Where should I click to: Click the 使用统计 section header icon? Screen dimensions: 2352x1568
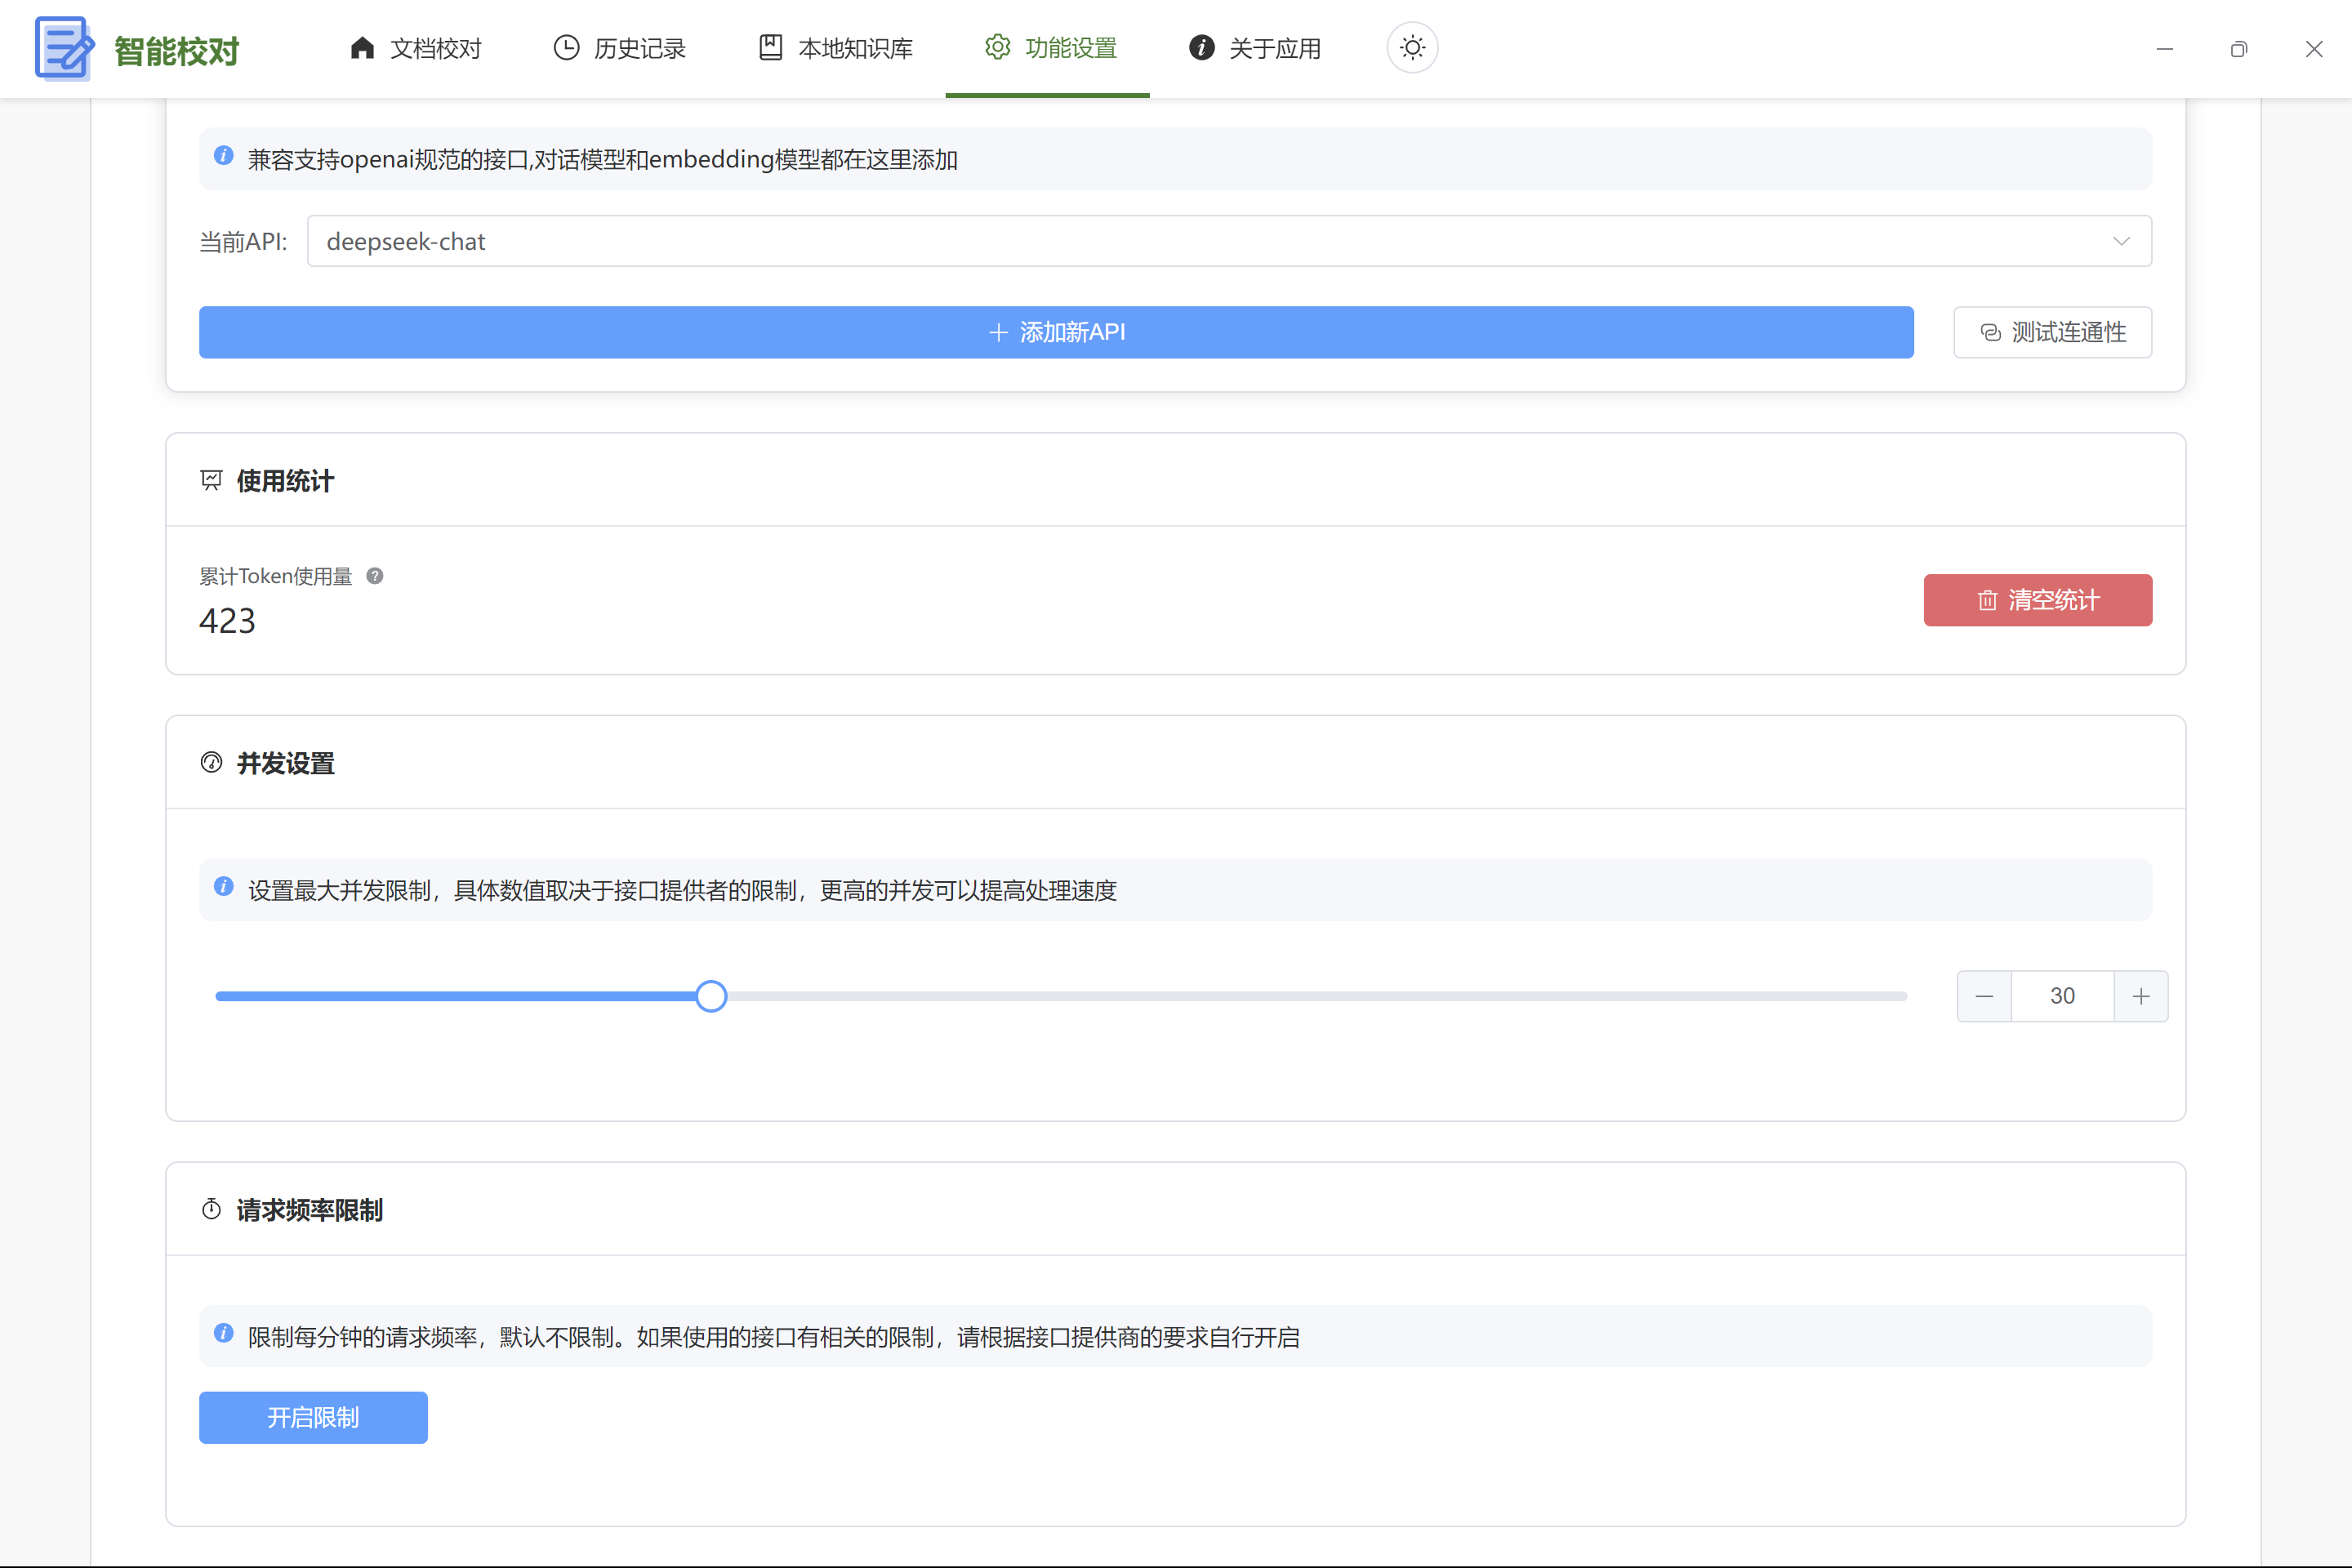tap(211, 481)
